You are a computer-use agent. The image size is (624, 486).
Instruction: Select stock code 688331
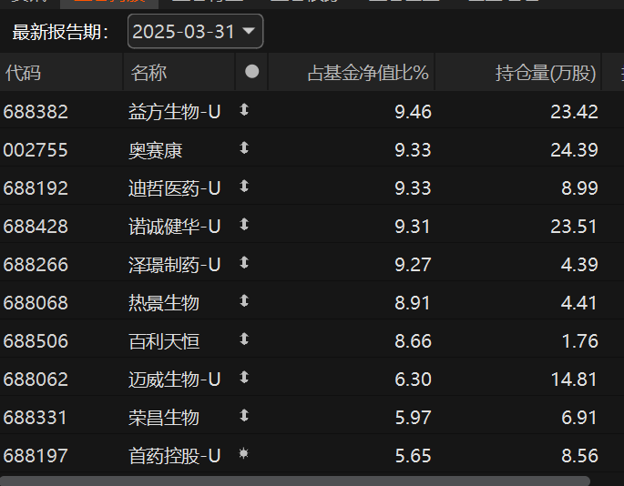[x=36, y=417]
